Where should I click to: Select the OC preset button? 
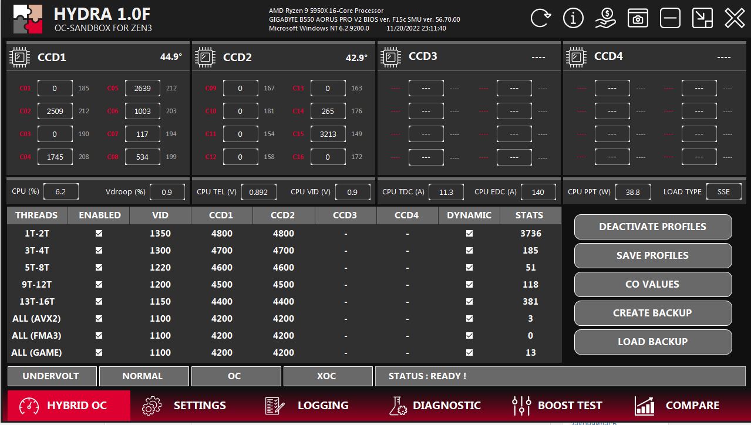pos(236,376)
